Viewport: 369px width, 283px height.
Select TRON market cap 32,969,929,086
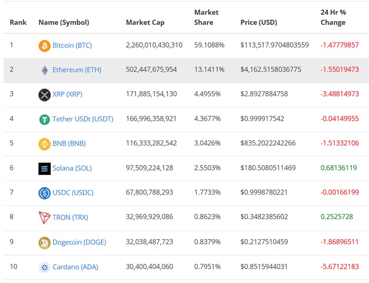[149, 217]
